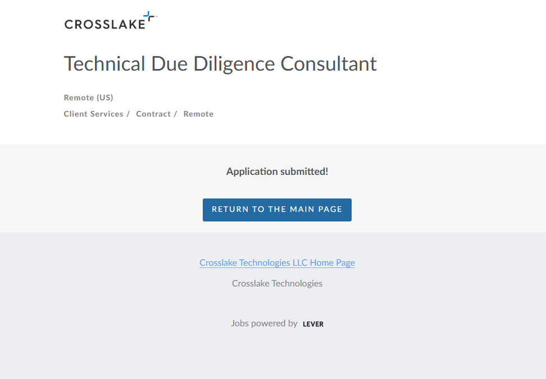Select the Contract commitment label
The height and width of the screenshot is (379, 546).
(153, 114)
